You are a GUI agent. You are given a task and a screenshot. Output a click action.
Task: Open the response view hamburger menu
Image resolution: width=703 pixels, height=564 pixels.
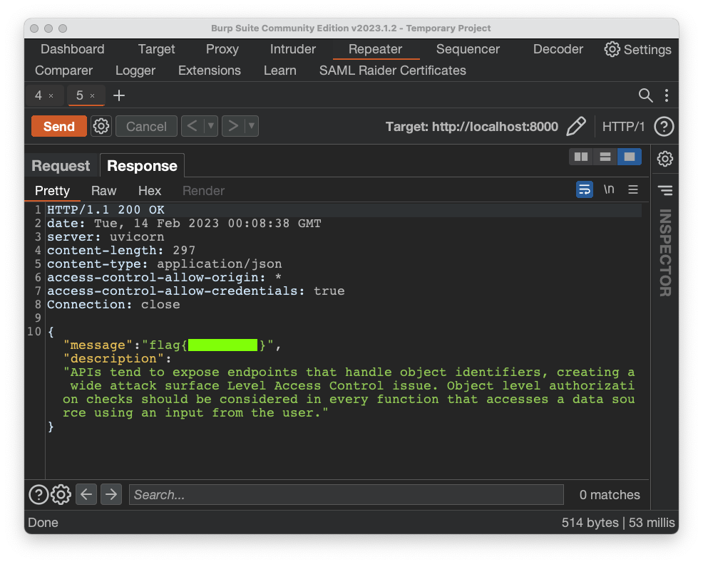click(632, 189)
